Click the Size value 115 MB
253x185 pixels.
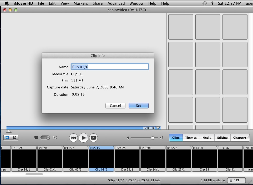tap(77, 81)
